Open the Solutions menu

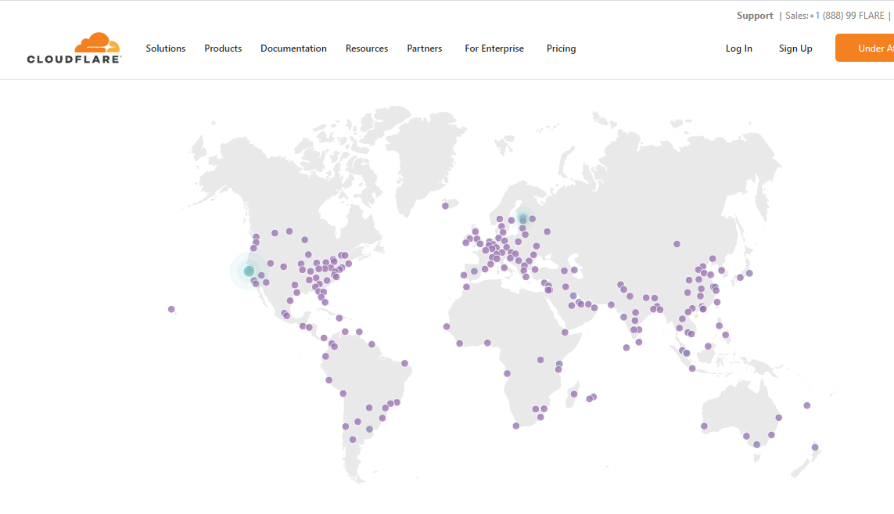tap(165, 49)
